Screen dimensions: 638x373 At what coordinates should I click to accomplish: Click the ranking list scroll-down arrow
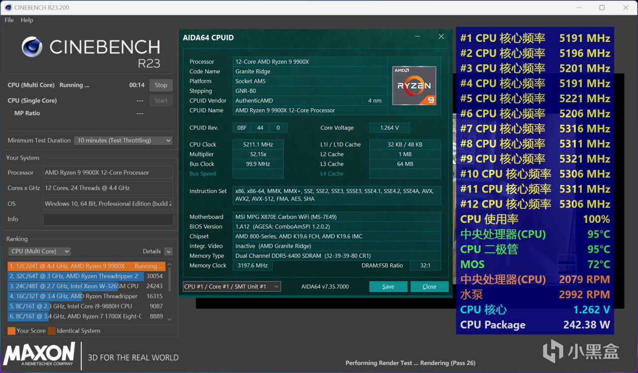tap(169, 319)
